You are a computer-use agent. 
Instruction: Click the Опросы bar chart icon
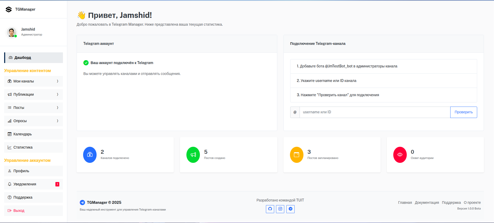[10, 121]
